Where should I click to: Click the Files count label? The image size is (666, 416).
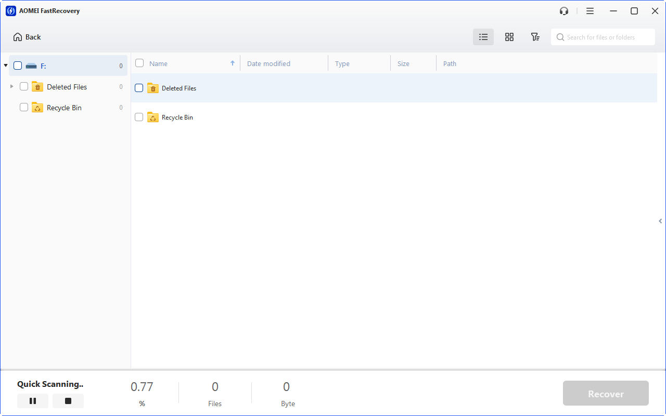(x=215, y=404)
